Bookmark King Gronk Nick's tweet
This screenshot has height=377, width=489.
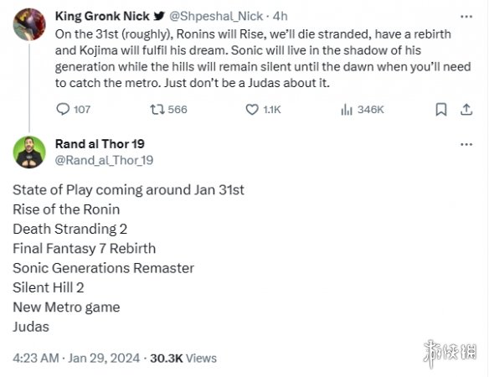pos(441,110)
